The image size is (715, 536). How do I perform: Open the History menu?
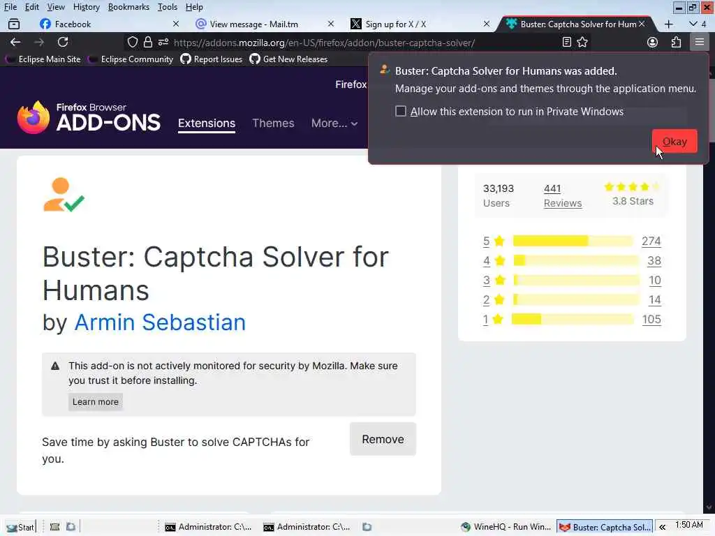click(86, 7)
